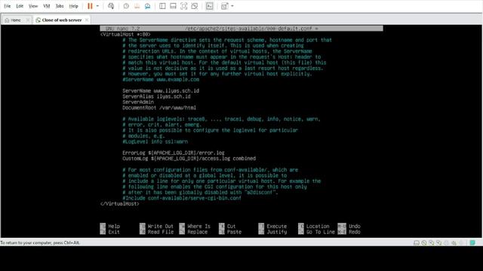Click the </VirtualHost> closing tag

tap(119, 204)
